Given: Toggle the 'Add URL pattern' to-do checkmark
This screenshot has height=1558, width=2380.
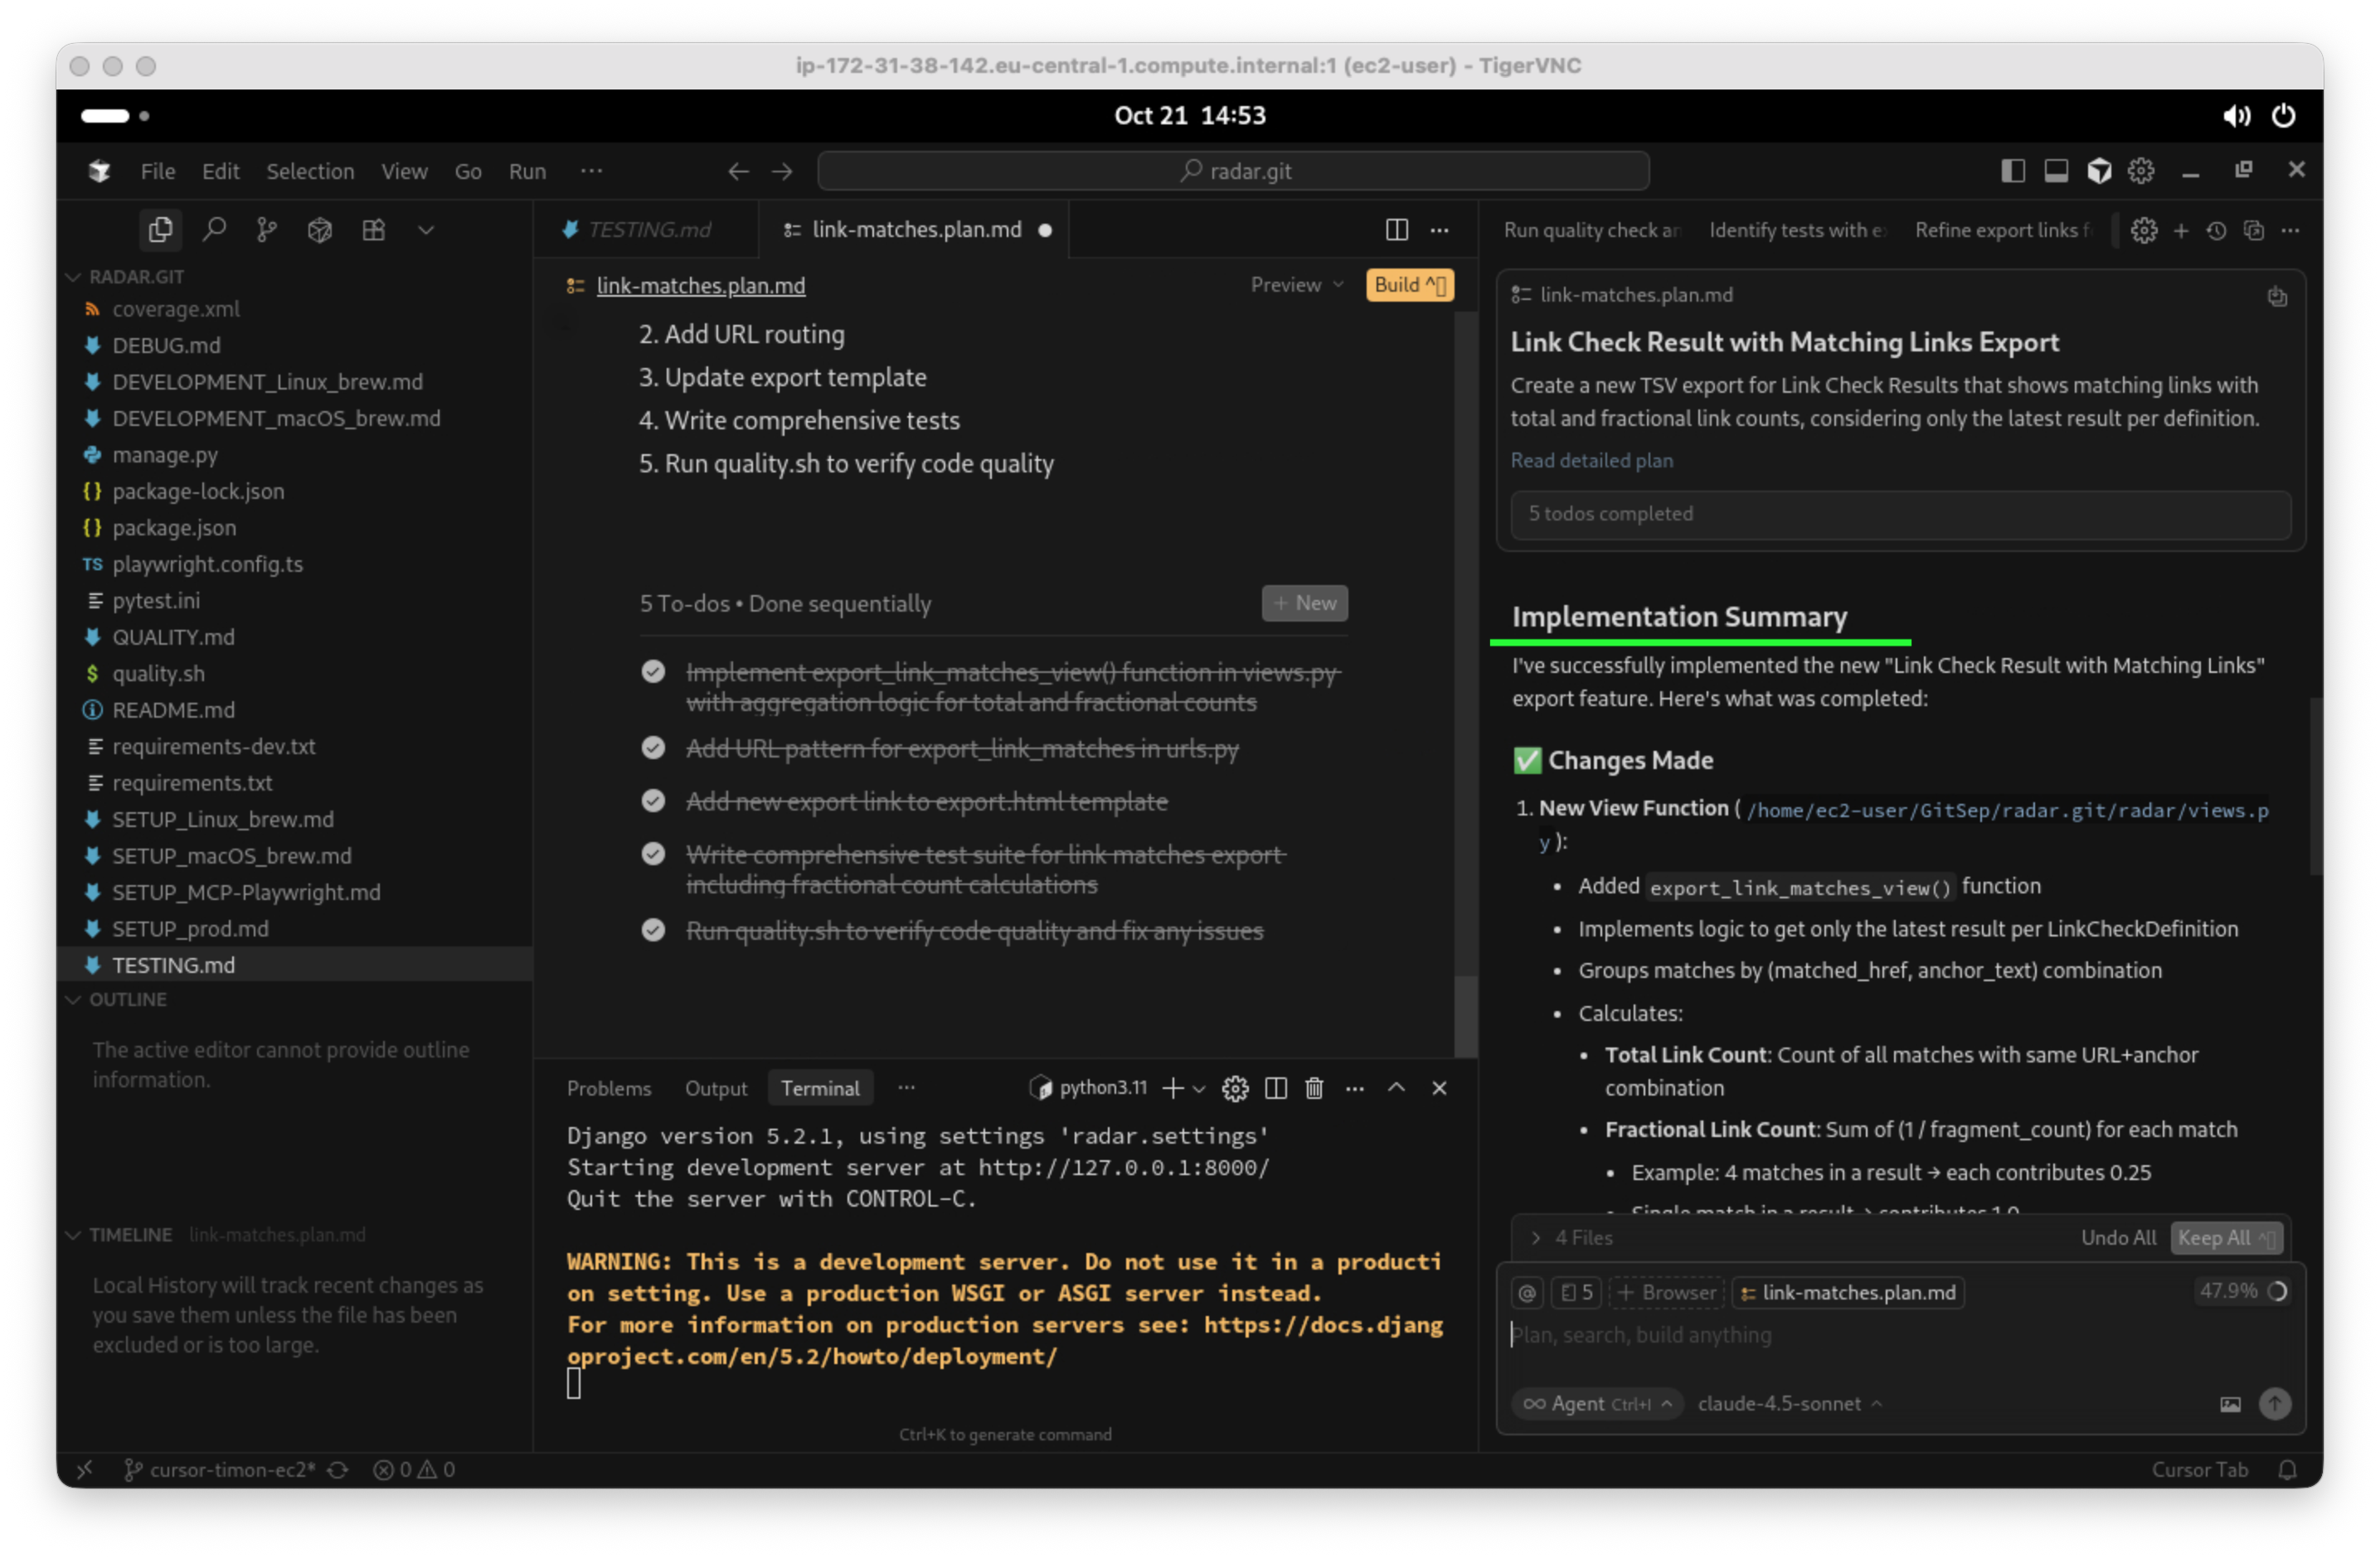Looking at the screenshot, I should 653,748.
